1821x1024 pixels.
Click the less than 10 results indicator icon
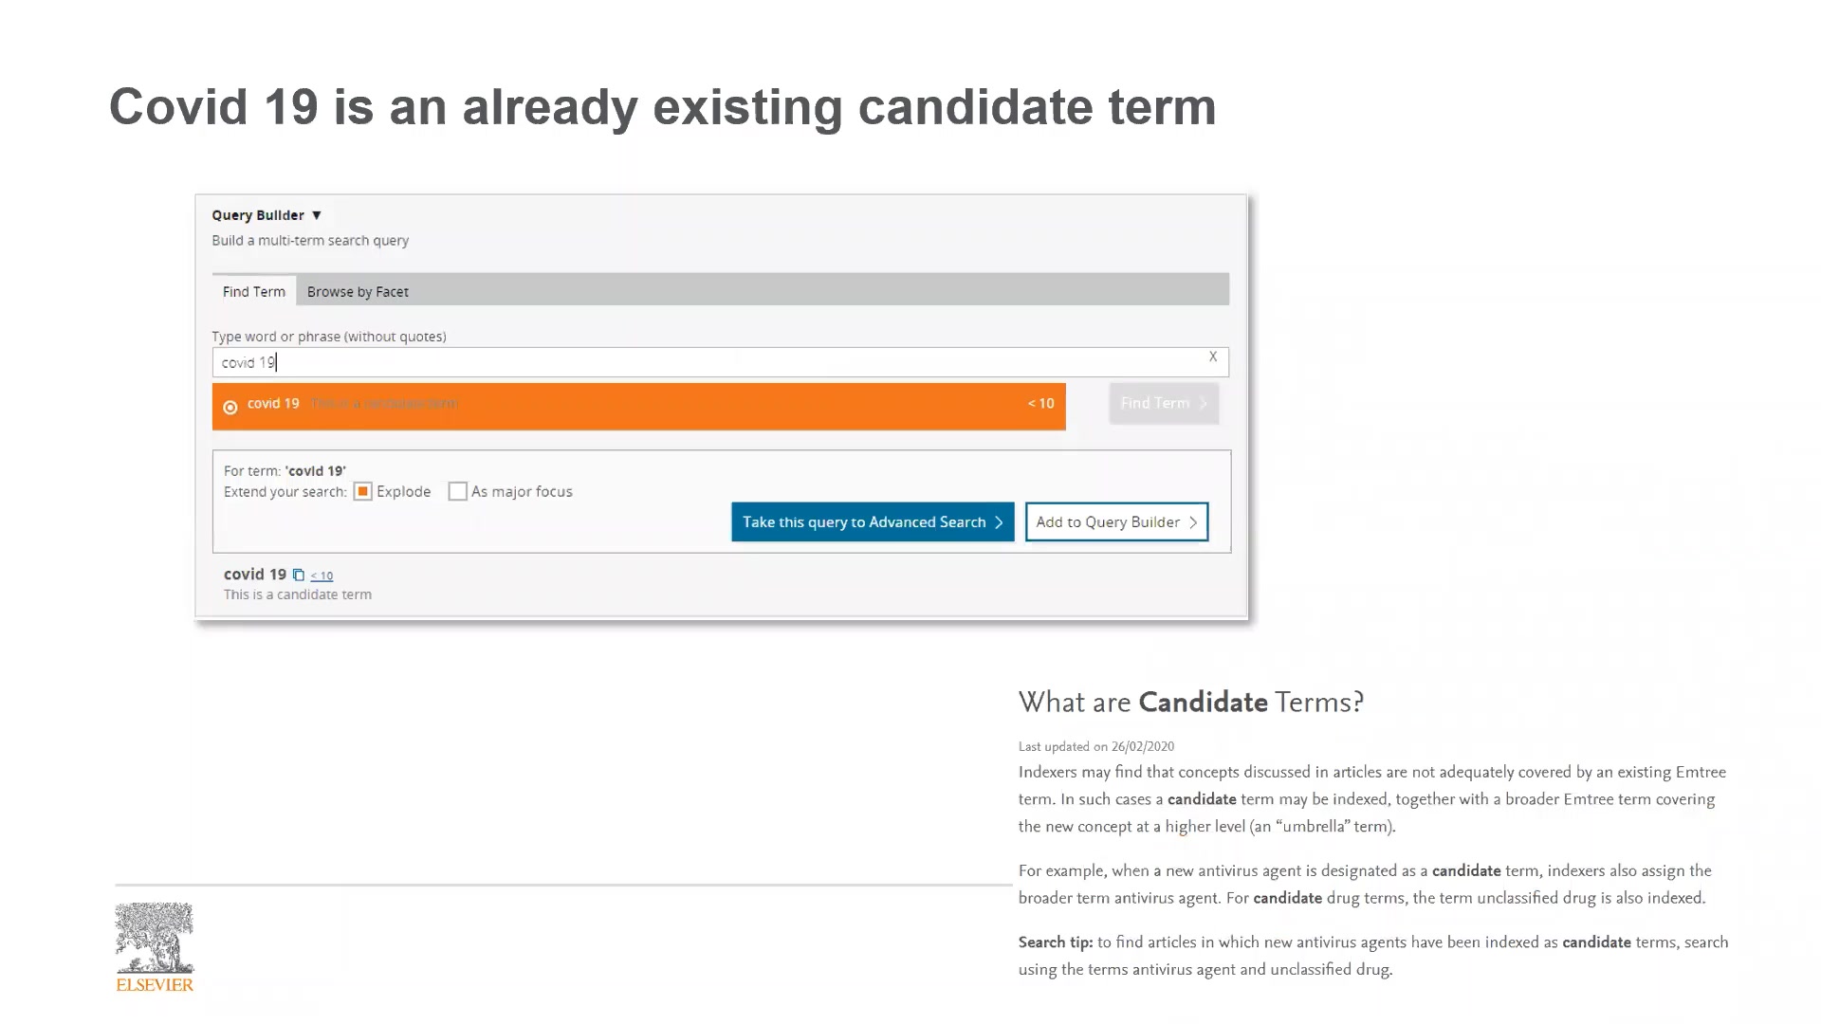322,574
